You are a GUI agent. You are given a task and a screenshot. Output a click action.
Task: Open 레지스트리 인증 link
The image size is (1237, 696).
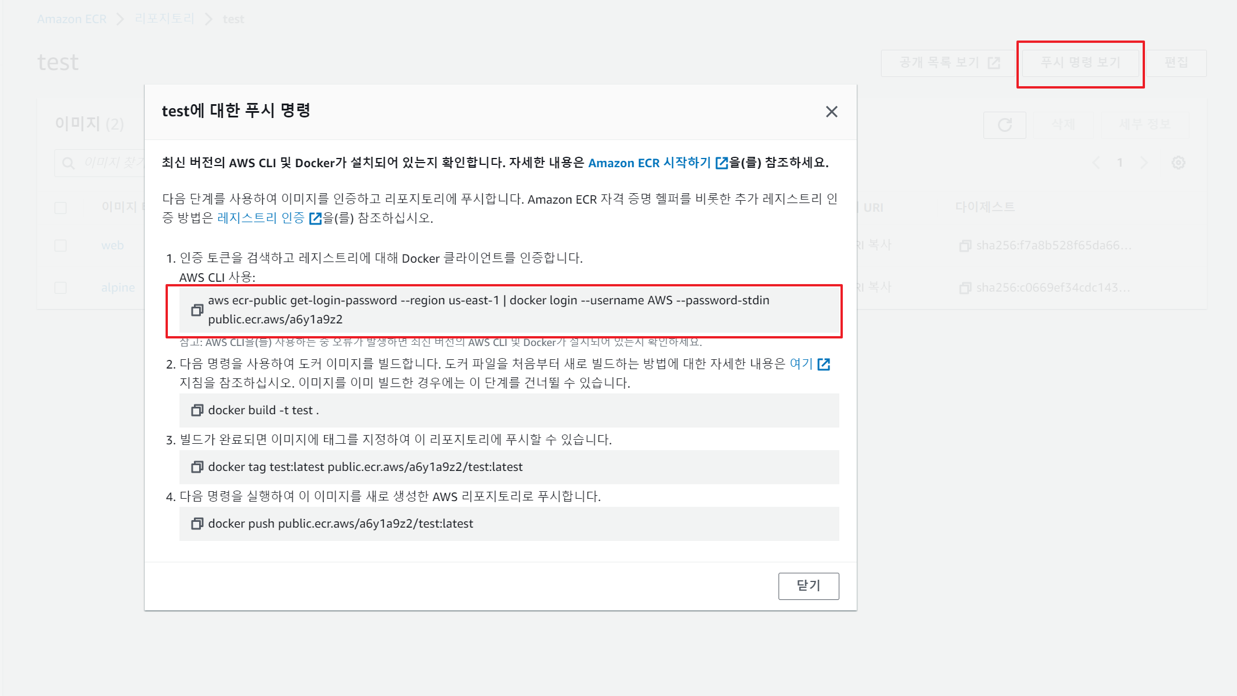261,218
